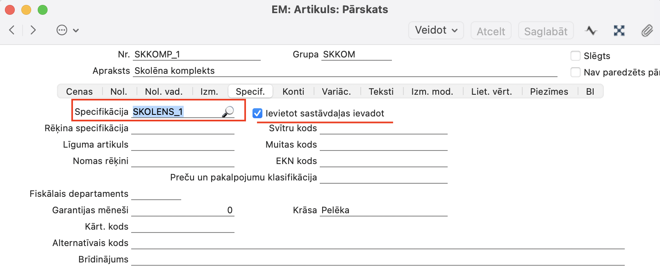Click the activity pulse line icon
Viewport: 660px width, 269px height.
591,30
